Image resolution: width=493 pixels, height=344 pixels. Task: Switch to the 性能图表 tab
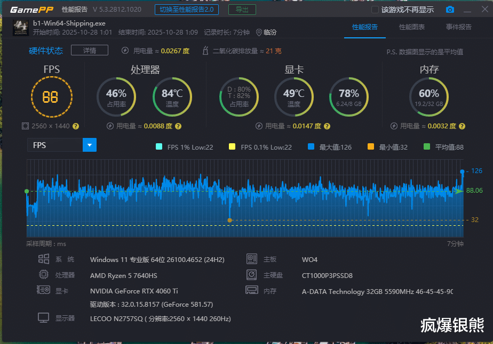(x=412, y=27)
